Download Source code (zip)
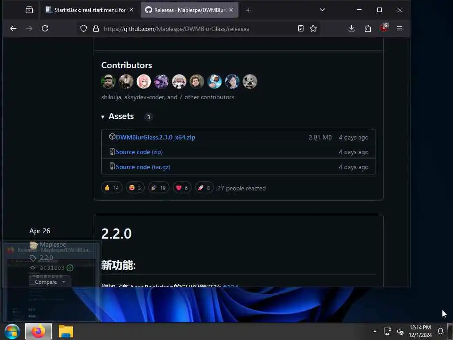 139,152
